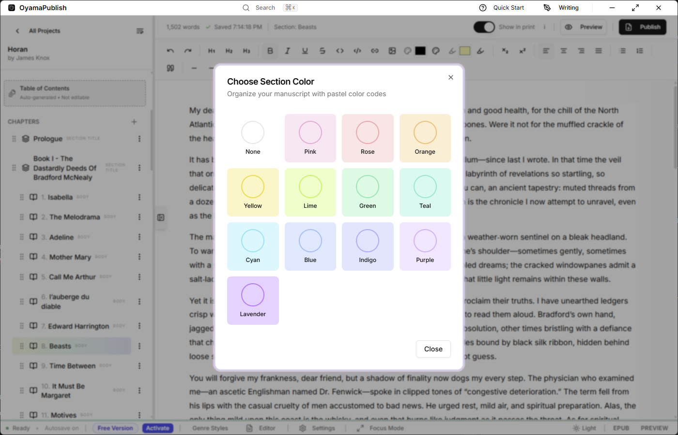Select the Lavender section color

tap(253, 300)
